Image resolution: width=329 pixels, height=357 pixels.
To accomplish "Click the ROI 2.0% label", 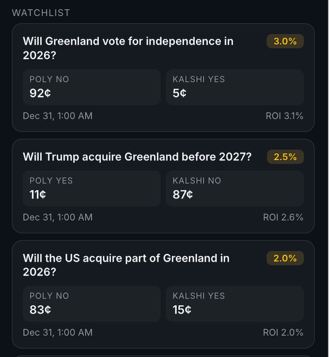I will point(283,333).
